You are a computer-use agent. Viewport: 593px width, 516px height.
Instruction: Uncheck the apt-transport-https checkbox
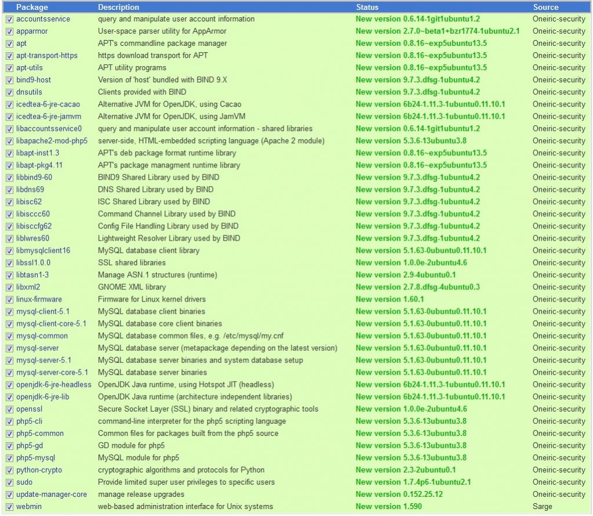(x=9, y=56)
